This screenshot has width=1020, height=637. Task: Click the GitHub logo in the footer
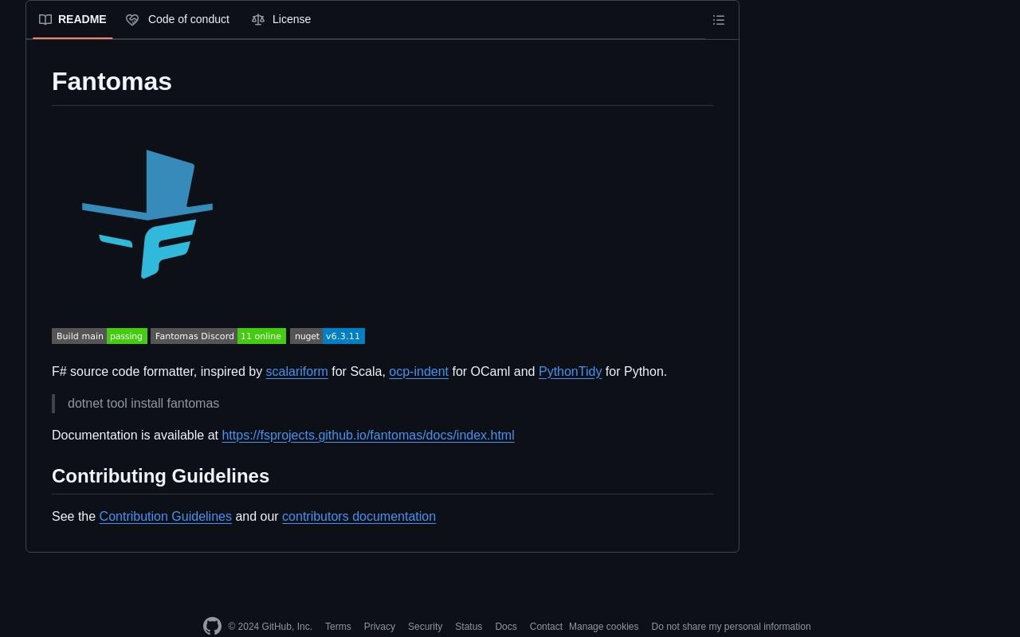coord(212,627)
